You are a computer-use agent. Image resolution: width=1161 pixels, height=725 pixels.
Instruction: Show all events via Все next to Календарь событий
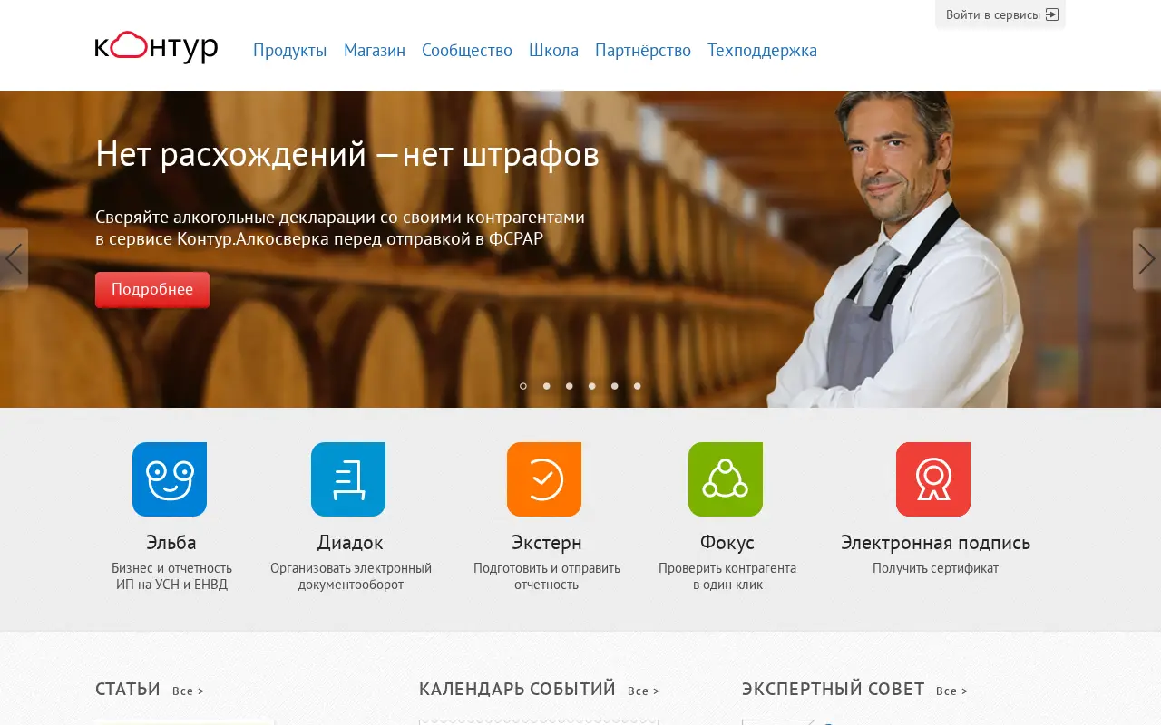coord(644,691)
